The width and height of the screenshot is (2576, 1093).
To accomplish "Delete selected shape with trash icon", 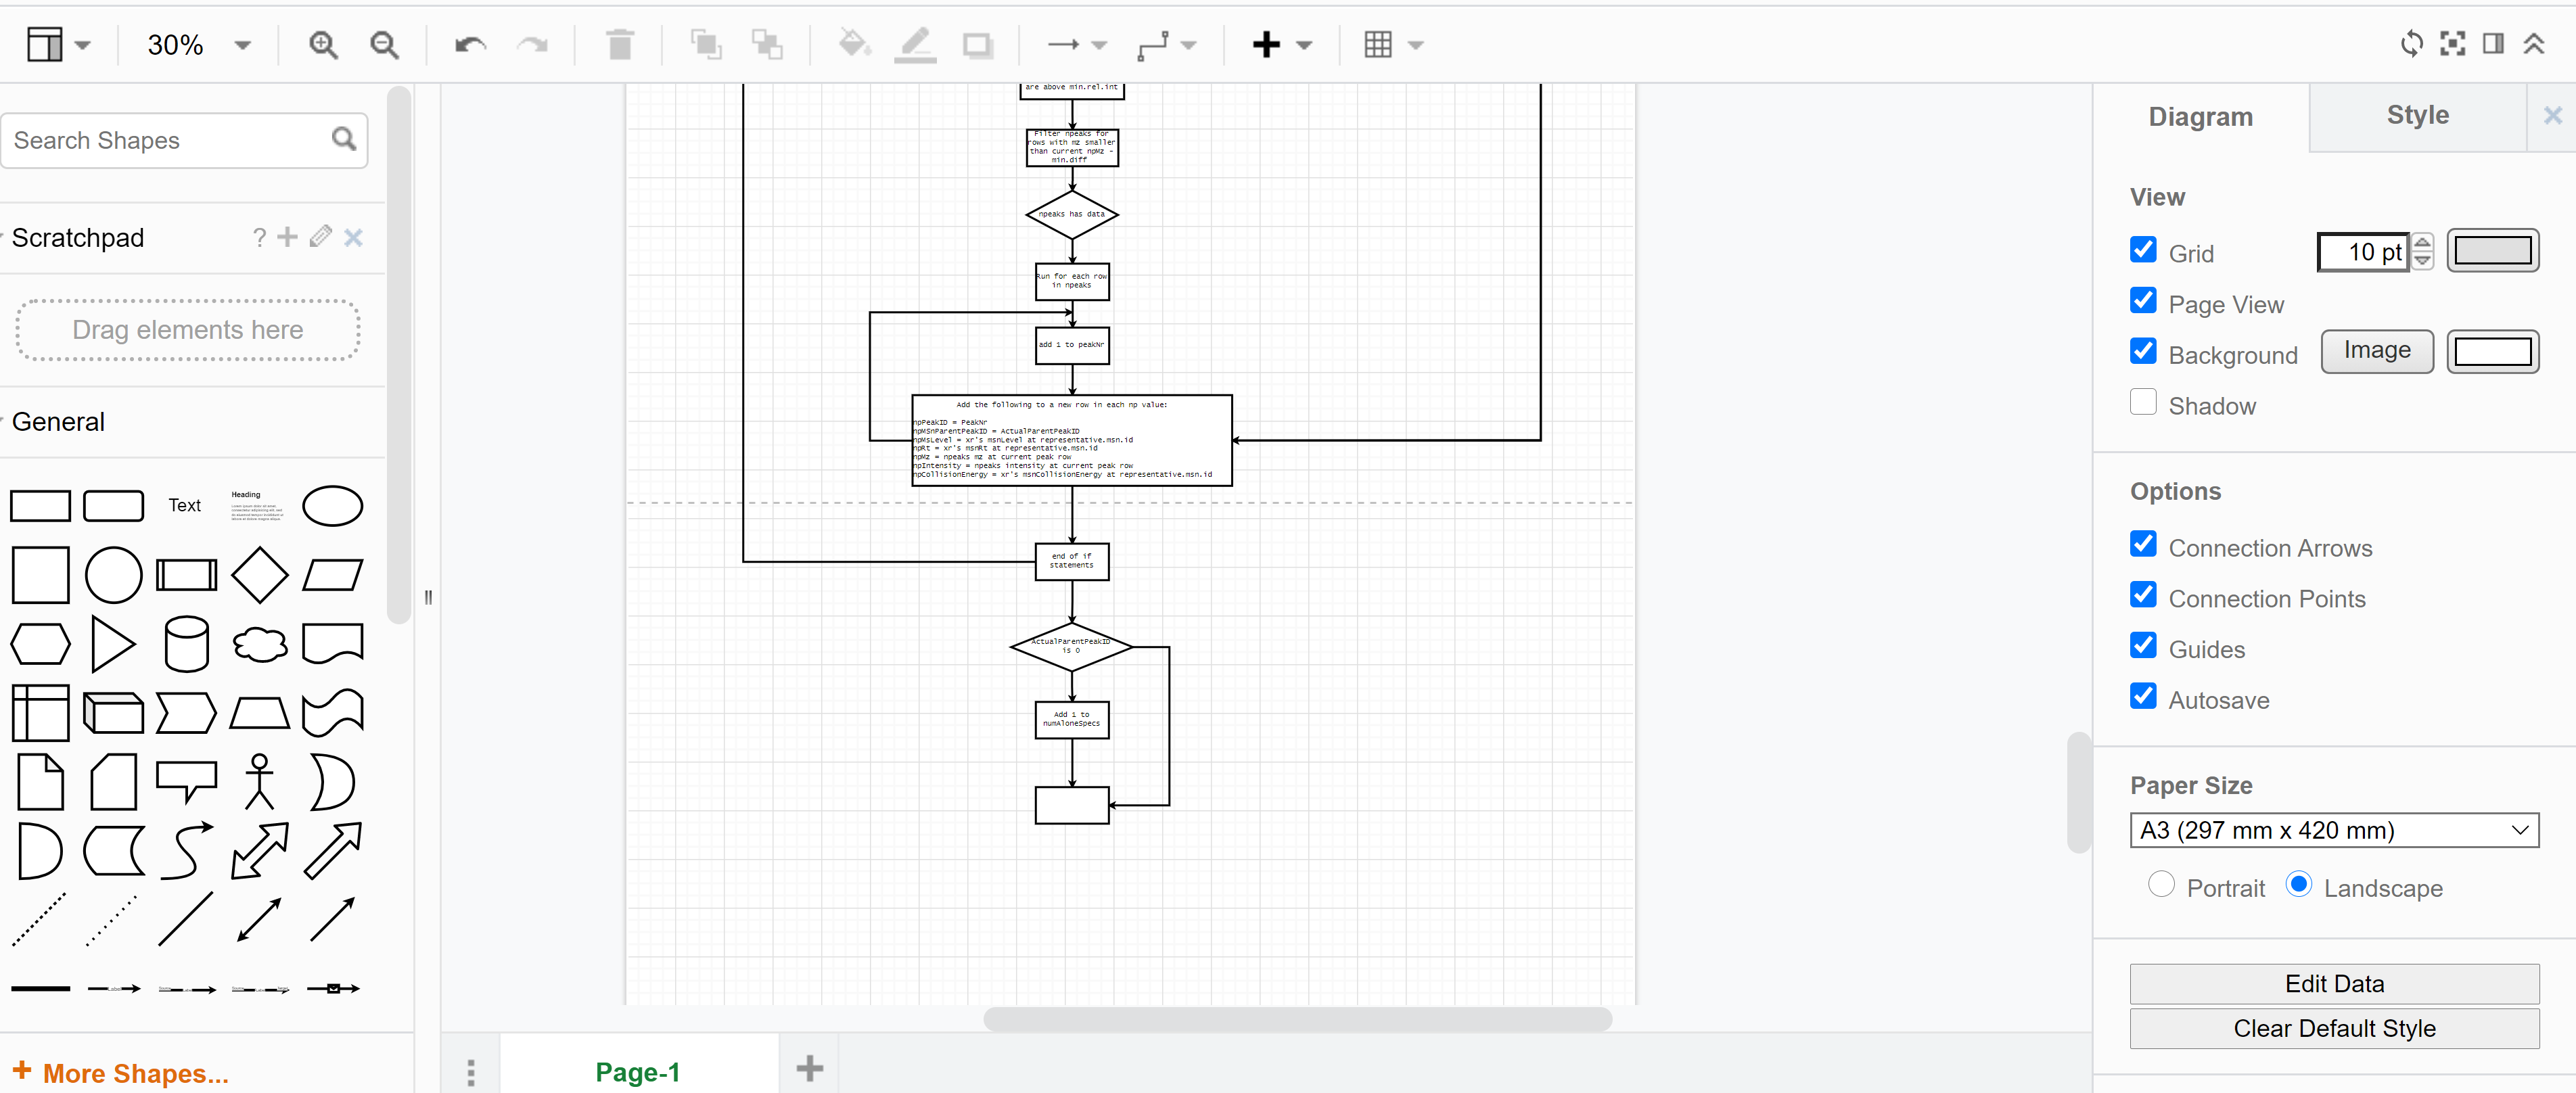I will click(x=620, y=44).
